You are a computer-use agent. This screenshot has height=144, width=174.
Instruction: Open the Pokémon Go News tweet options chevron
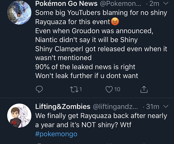click(165, 4)
